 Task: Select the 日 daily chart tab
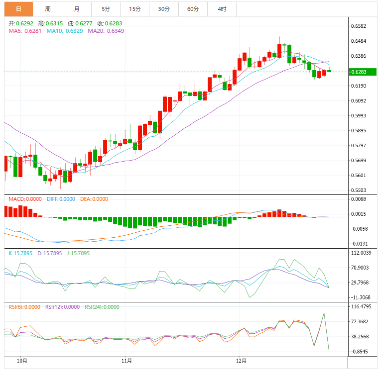(18, 9)
